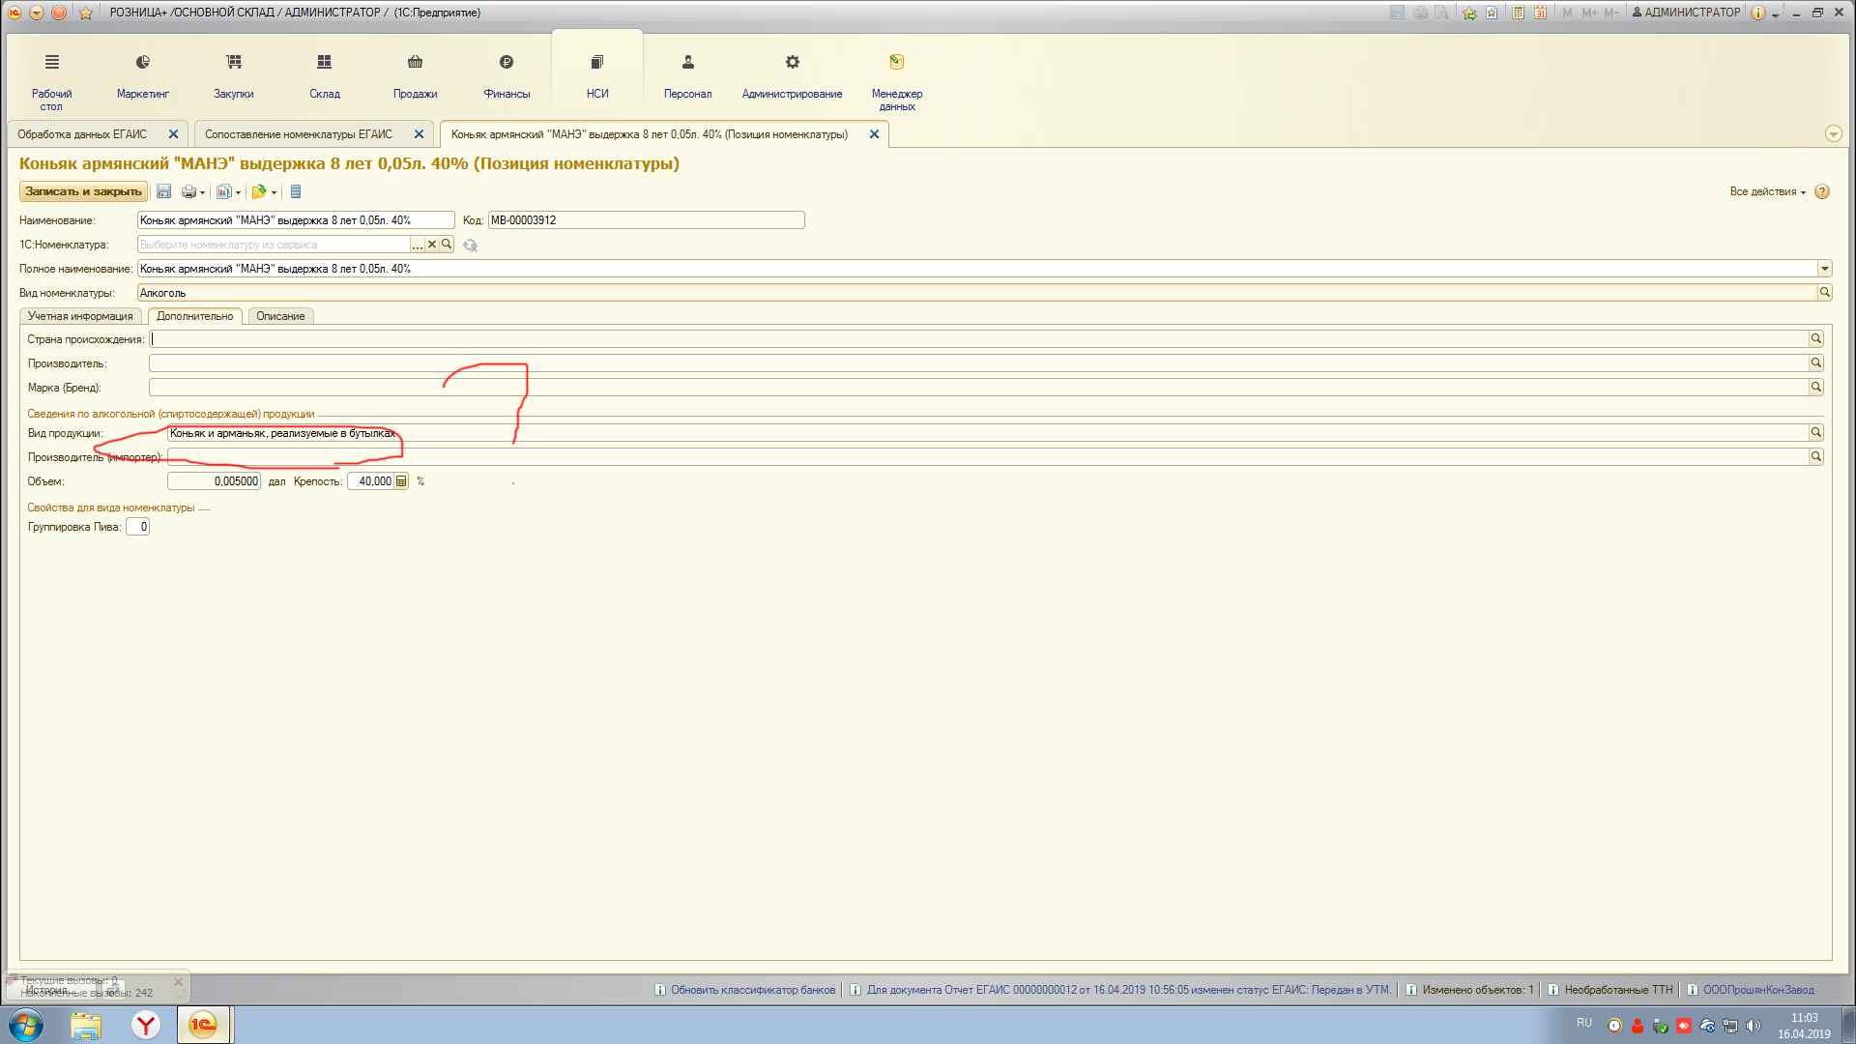Click the search icon in 1С:Номенклатура field
This screenshot has width=1856, height=1044.
coord(447,245)
